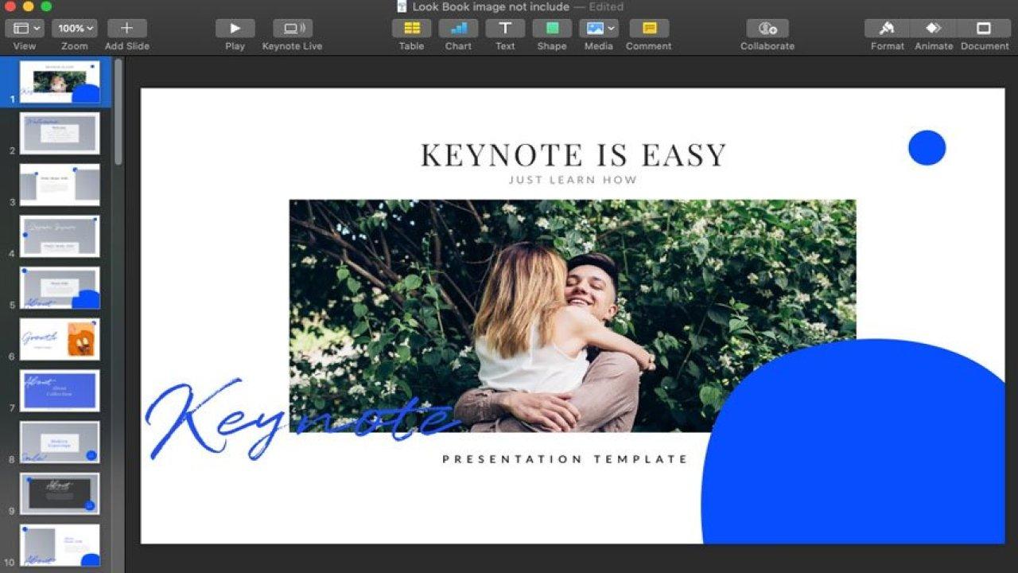This screenshot has width=1018, height=573.
Task: Expand the Media insertion dropdown arrow
Action: pos(611,30)
